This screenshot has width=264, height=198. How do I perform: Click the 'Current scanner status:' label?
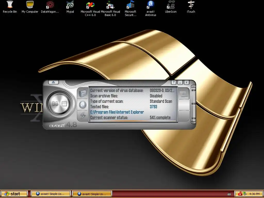click(109, 118)
